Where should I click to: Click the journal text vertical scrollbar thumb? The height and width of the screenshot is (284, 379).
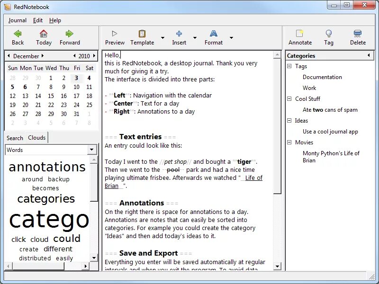pos(277,126)
